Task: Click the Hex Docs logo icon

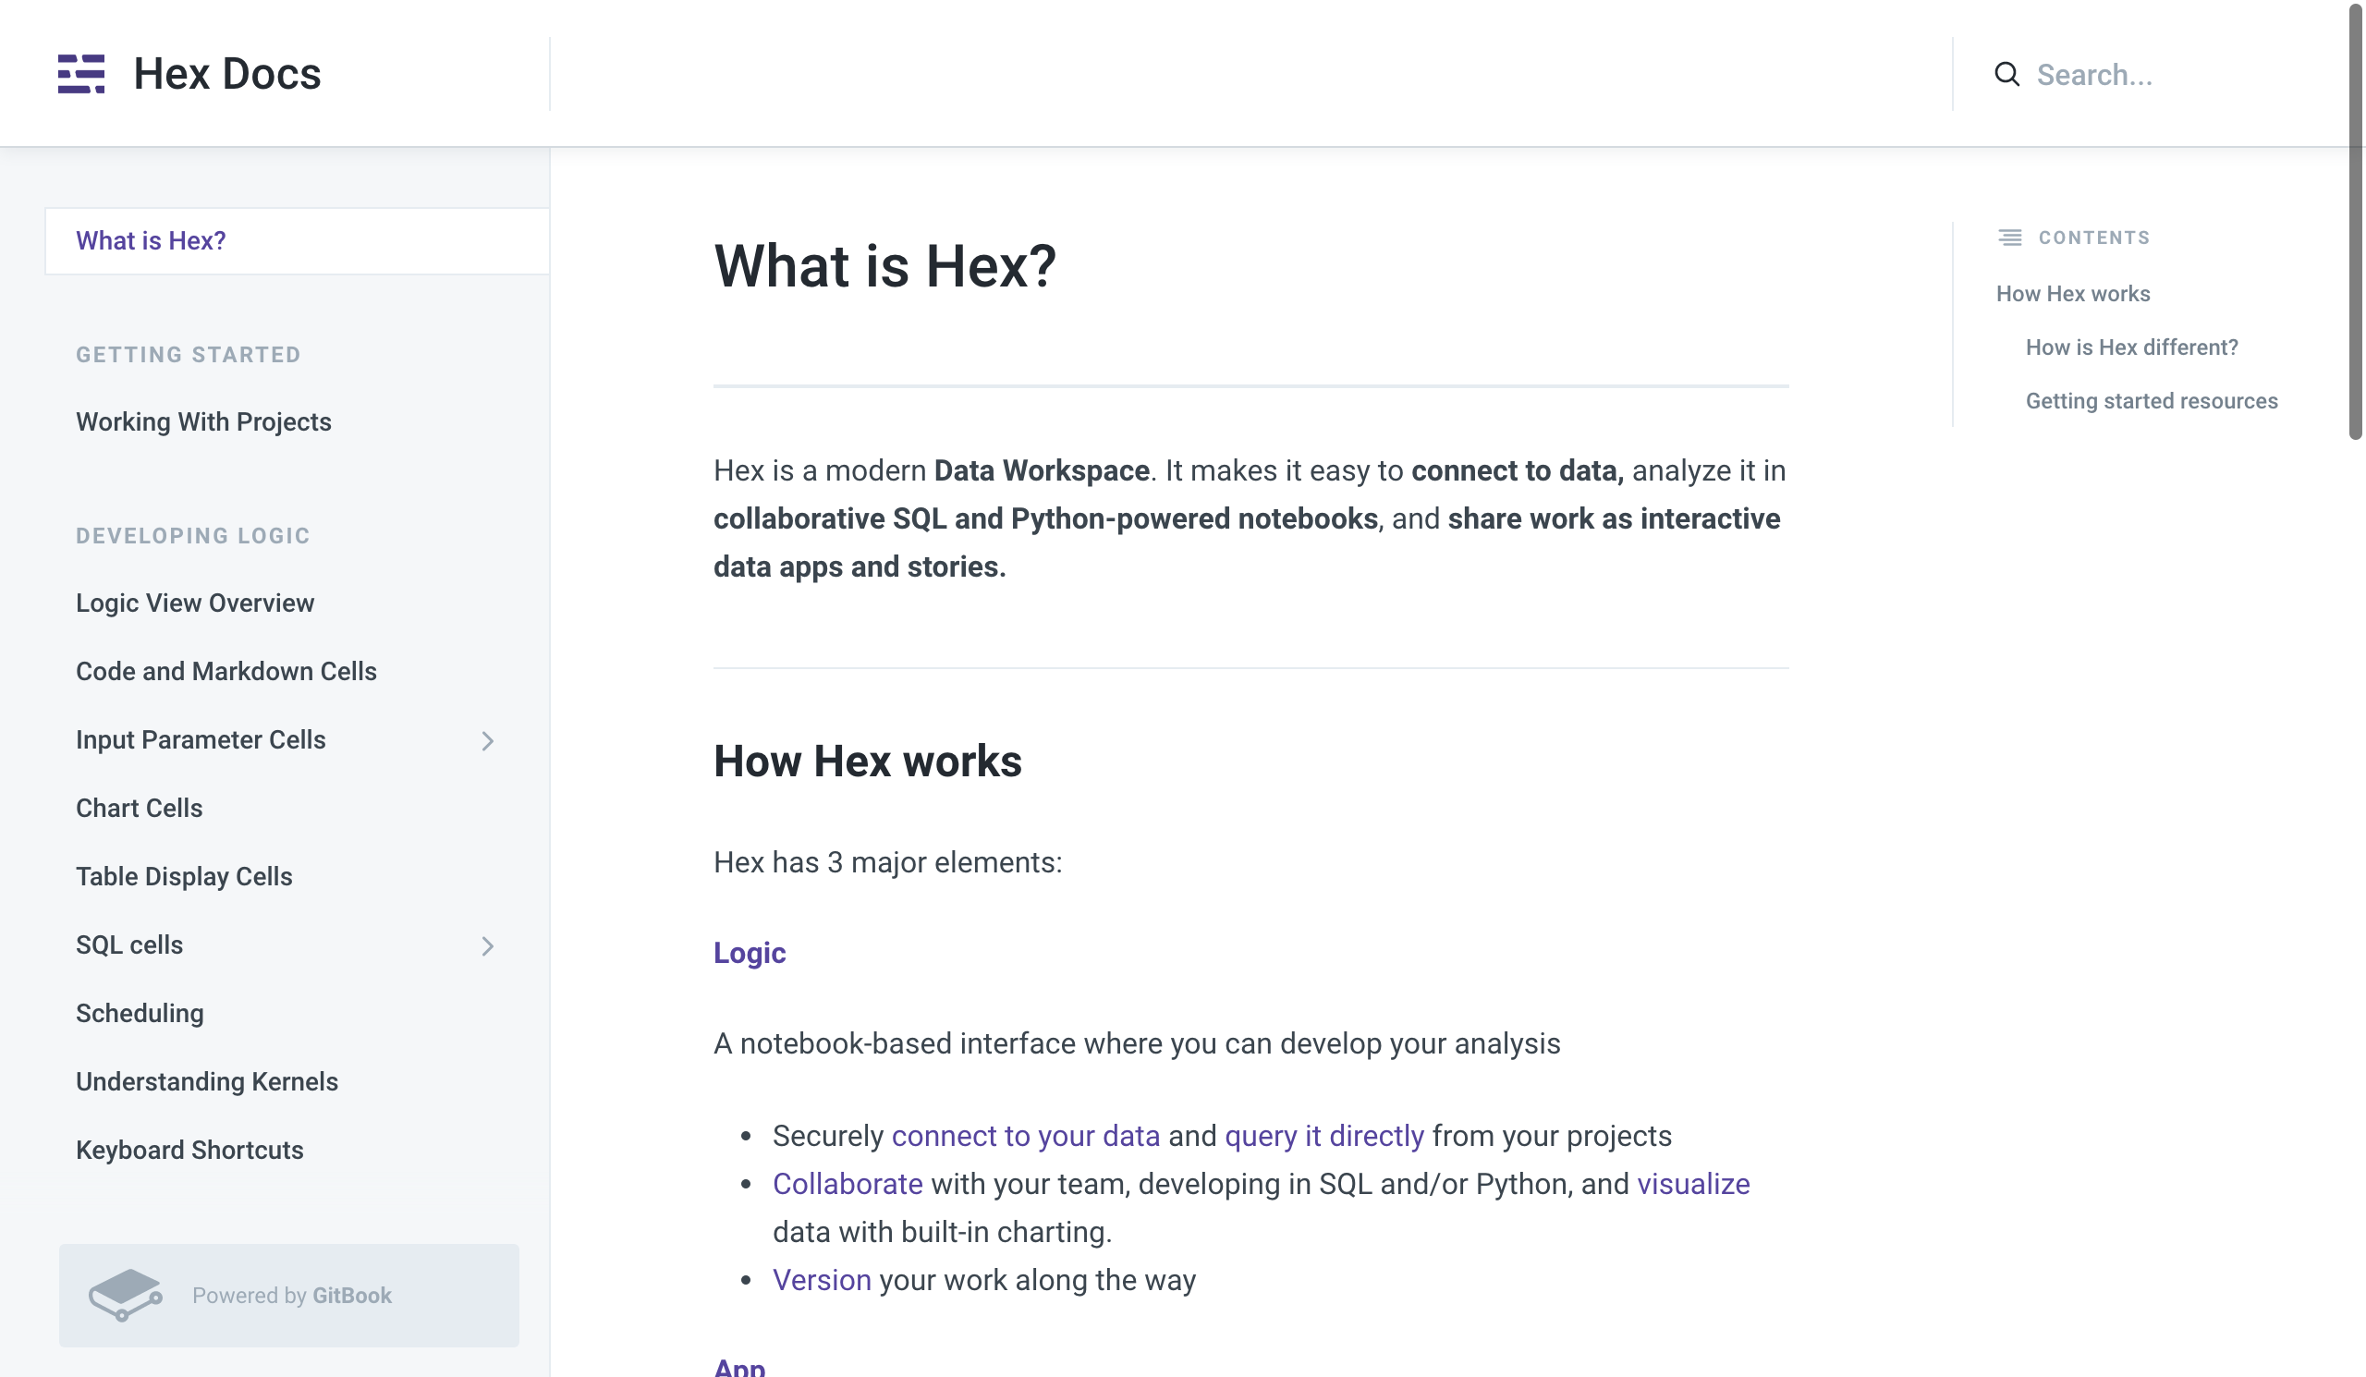Action: [x=81, y=74]
